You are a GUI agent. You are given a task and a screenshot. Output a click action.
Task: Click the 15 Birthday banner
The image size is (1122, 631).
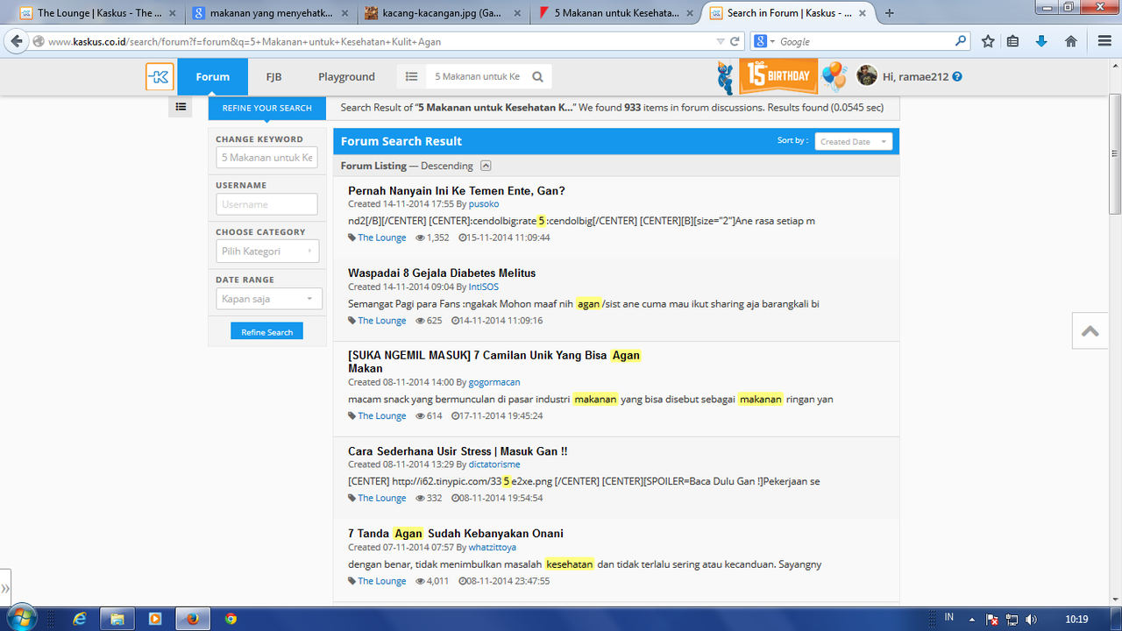point(778,76)
